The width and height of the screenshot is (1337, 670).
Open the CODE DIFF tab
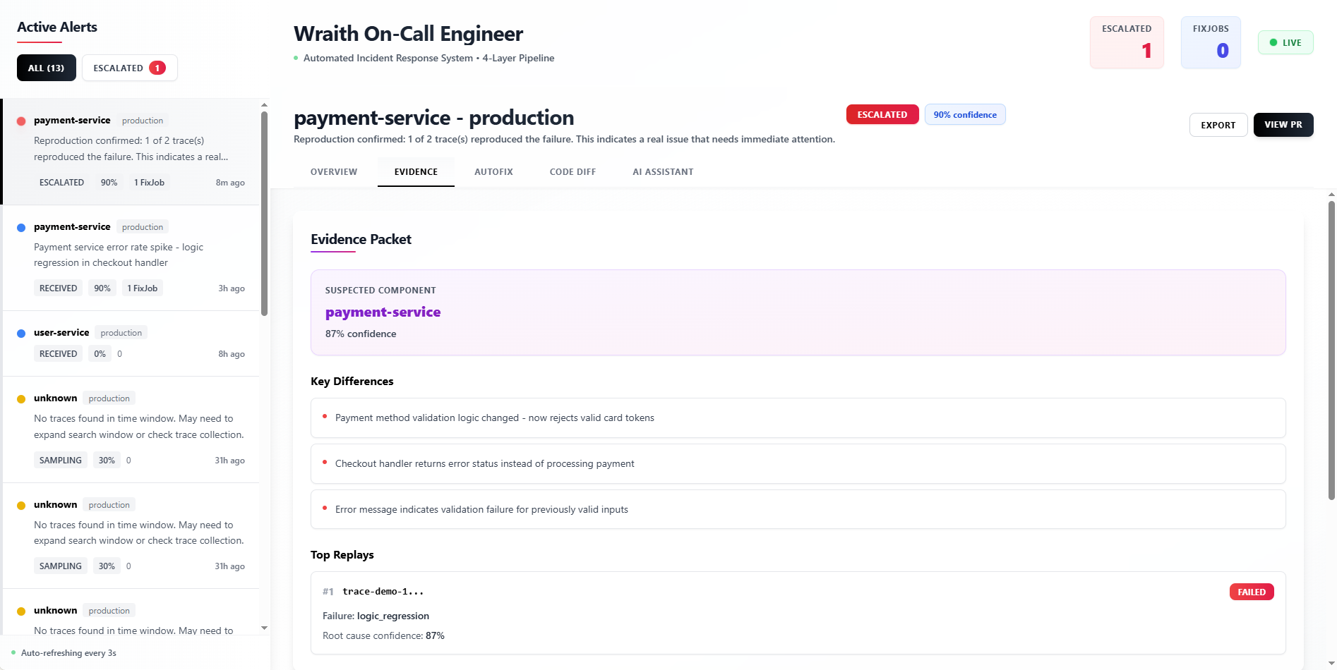point(572,172)
